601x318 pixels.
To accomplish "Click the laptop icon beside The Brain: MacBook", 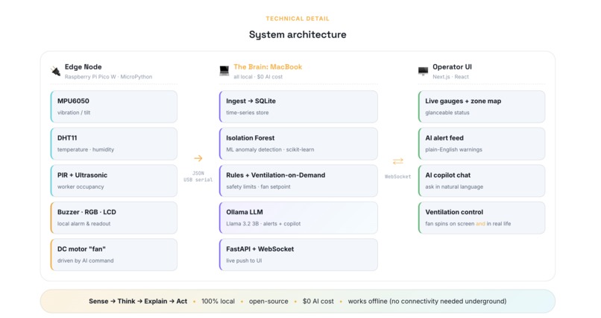I will [x=224, y=71].
